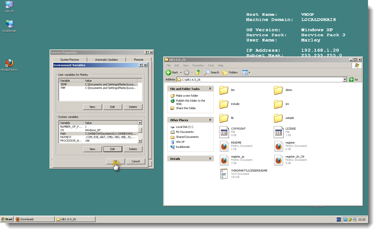
Task: Click the System variables scrollbar down arrow
Action: tap(140, 141)
